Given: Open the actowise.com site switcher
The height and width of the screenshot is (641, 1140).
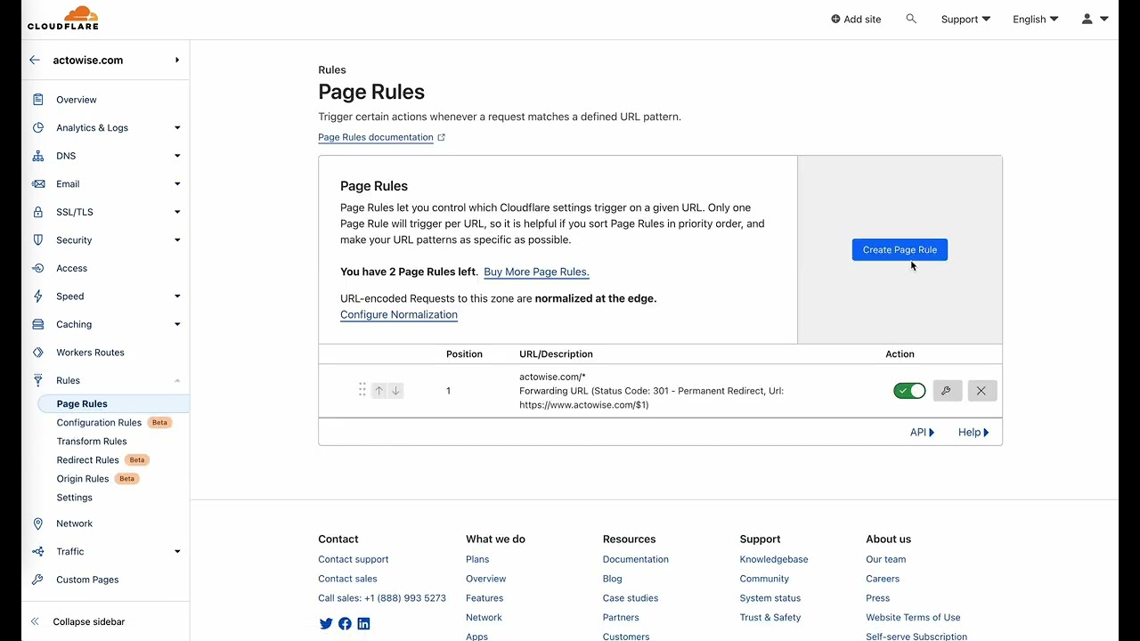Looking at the screenshot, I should click(x=177, y=61).
